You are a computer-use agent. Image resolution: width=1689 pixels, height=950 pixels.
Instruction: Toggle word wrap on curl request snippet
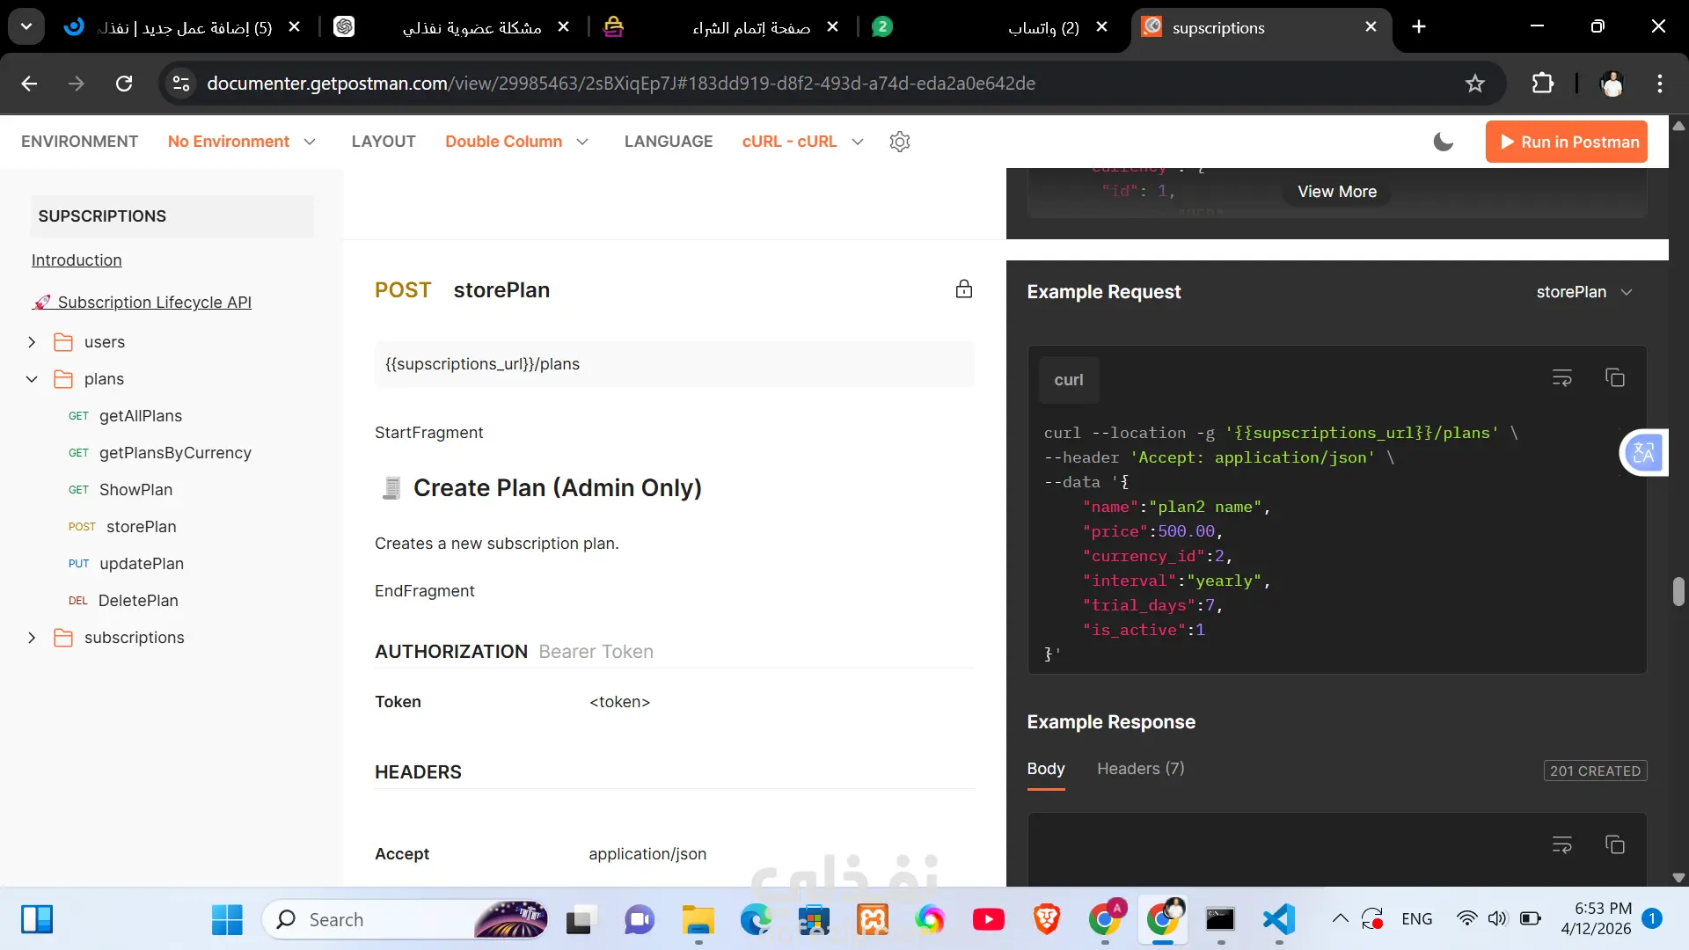(x=1561, y=378)
